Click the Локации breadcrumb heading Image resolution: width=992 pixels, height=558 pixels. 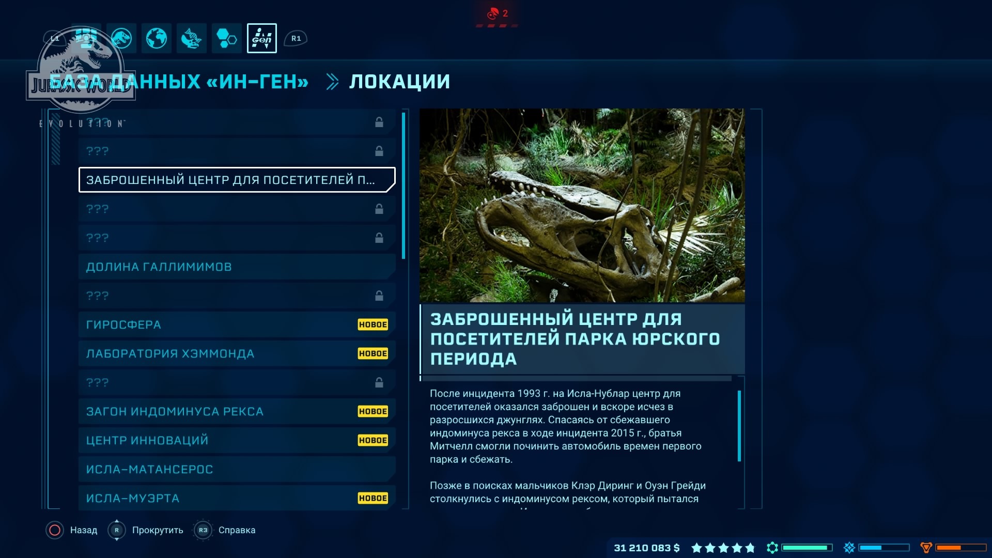399,82
